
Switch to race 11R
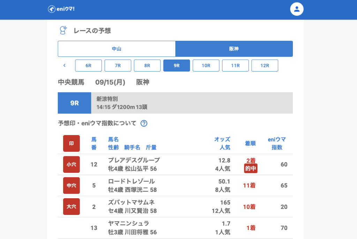[235, 66]
